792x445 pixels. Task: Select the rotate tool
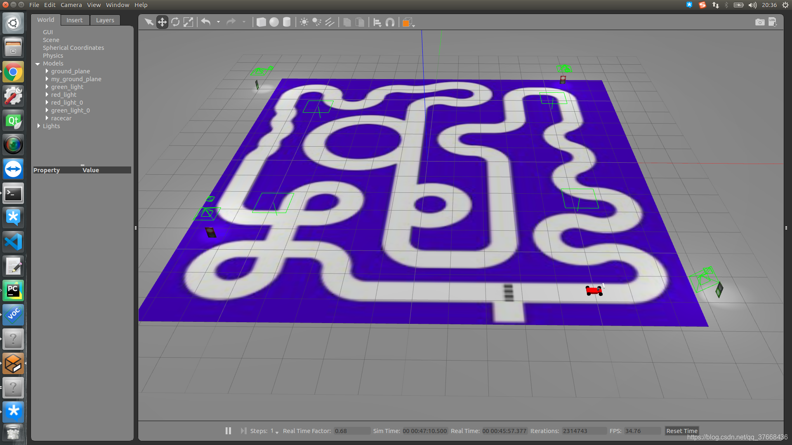tap(175, 22)
